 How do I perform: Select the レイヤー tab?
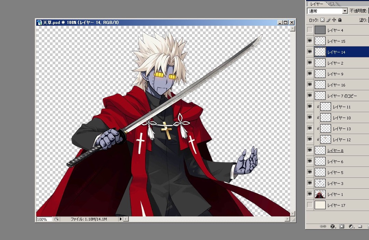[316, 4]
